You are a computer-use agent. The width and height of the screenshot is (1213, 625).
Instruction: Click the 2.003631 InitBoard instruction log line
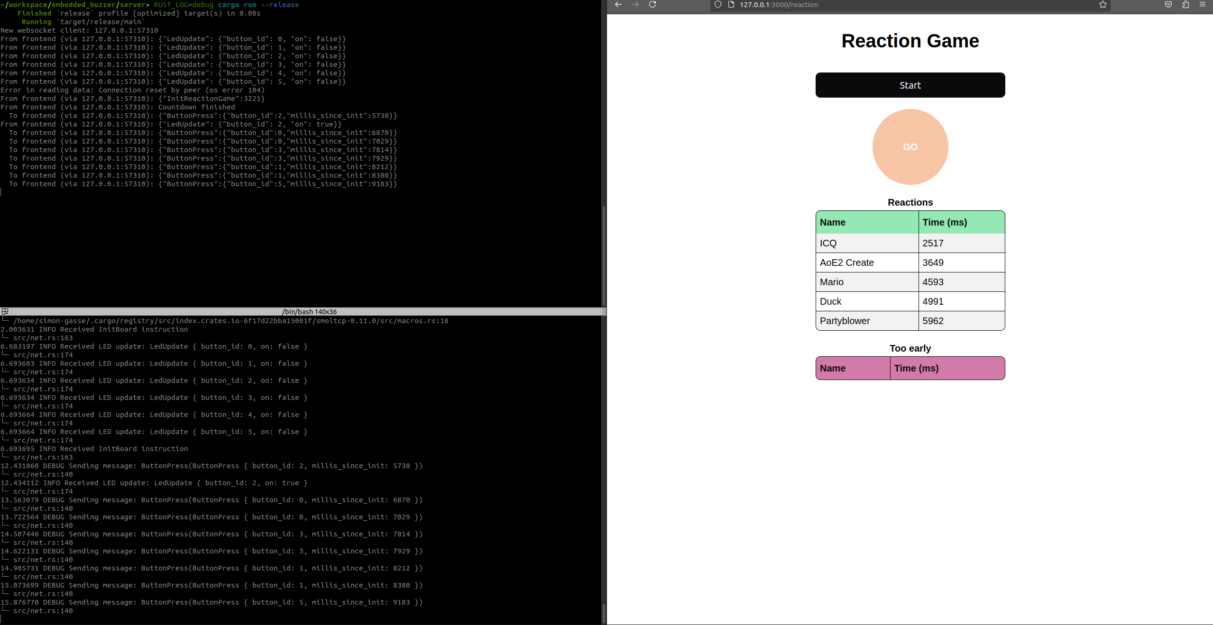pyautogui.click(x=94, y=329)
